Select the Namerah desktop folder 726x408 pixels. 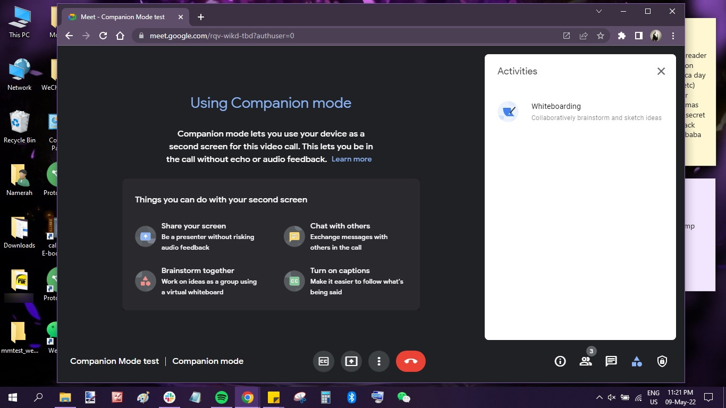[20, 180]
